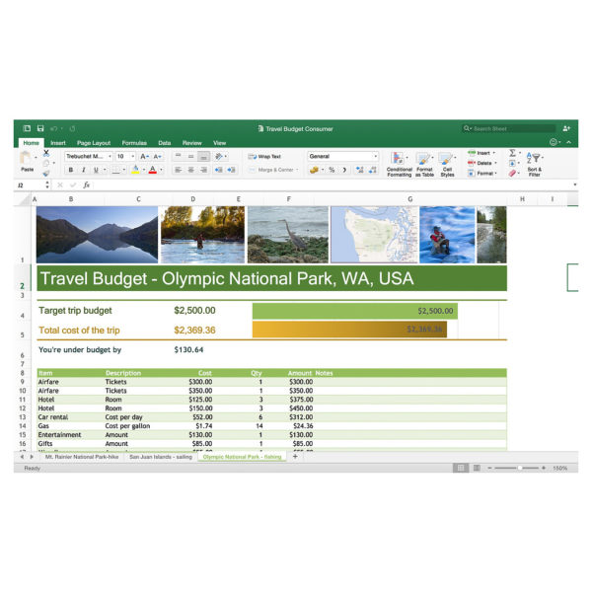Click the Search Sheet field

point(509,128)
